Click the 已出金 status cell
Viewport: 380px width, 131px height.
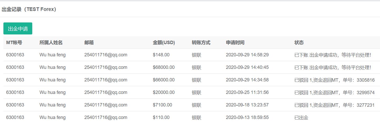tap(301, 117)
